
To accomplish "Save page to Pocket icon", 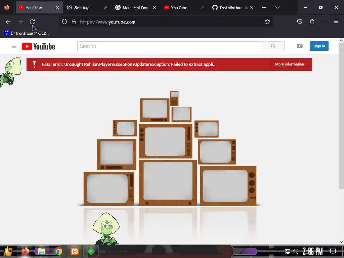I will pyautogui.click(x=299, y=21).
